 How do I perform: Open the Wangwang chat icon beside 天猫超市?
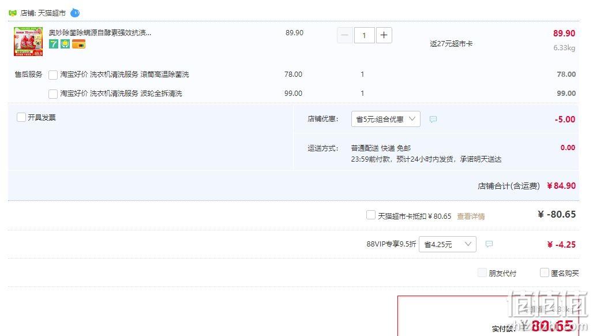pos(75,13)
